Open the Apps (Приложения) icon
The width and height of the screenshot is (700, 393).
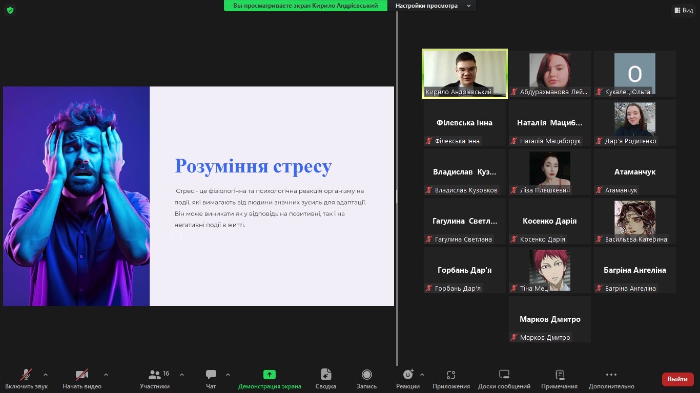[451, 375]
